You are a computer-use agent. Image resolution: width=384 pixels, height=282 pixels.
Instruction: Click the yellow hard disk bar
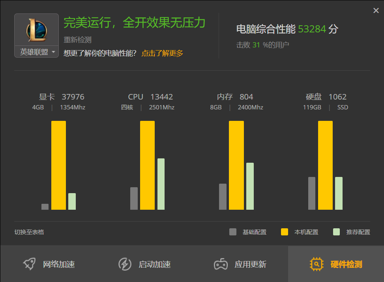(x=325, y=165)
